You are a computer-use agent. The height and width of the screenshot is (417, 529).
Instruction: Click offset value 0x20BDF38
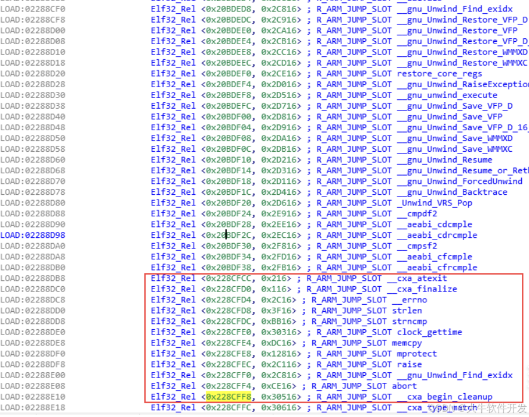click(x=229, y=268)
